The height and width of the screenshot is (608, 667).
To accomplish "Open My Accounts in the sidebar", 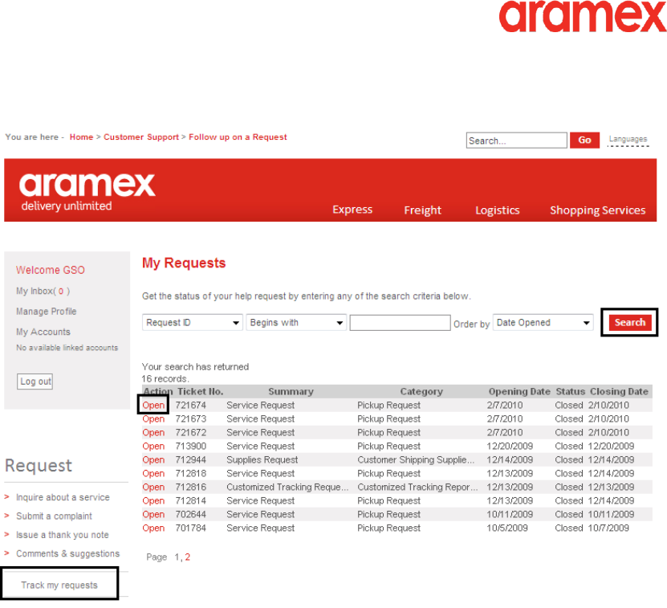I will coord(43,332).
